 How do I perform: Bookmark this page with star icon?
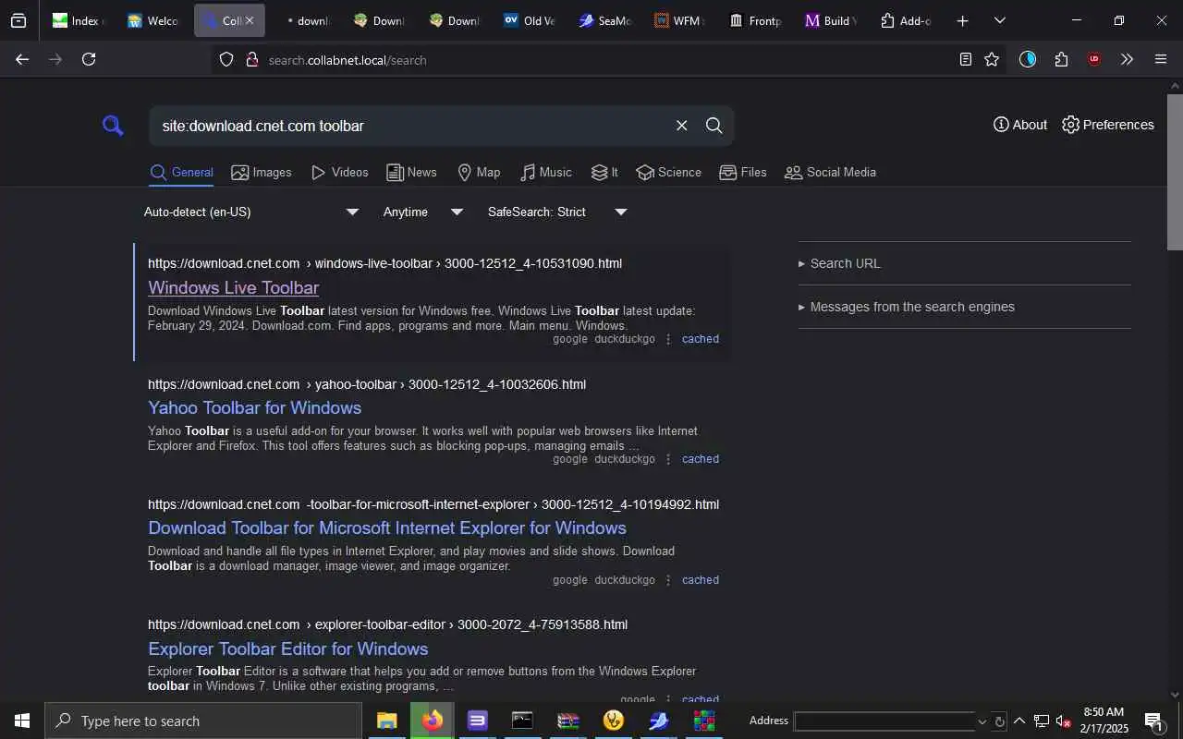[x=992, y=59]
